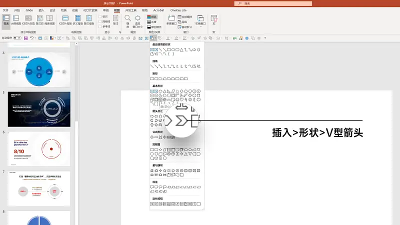
Task: Select the plus sign in Equation Shapes
Action: tap(152, 137)
